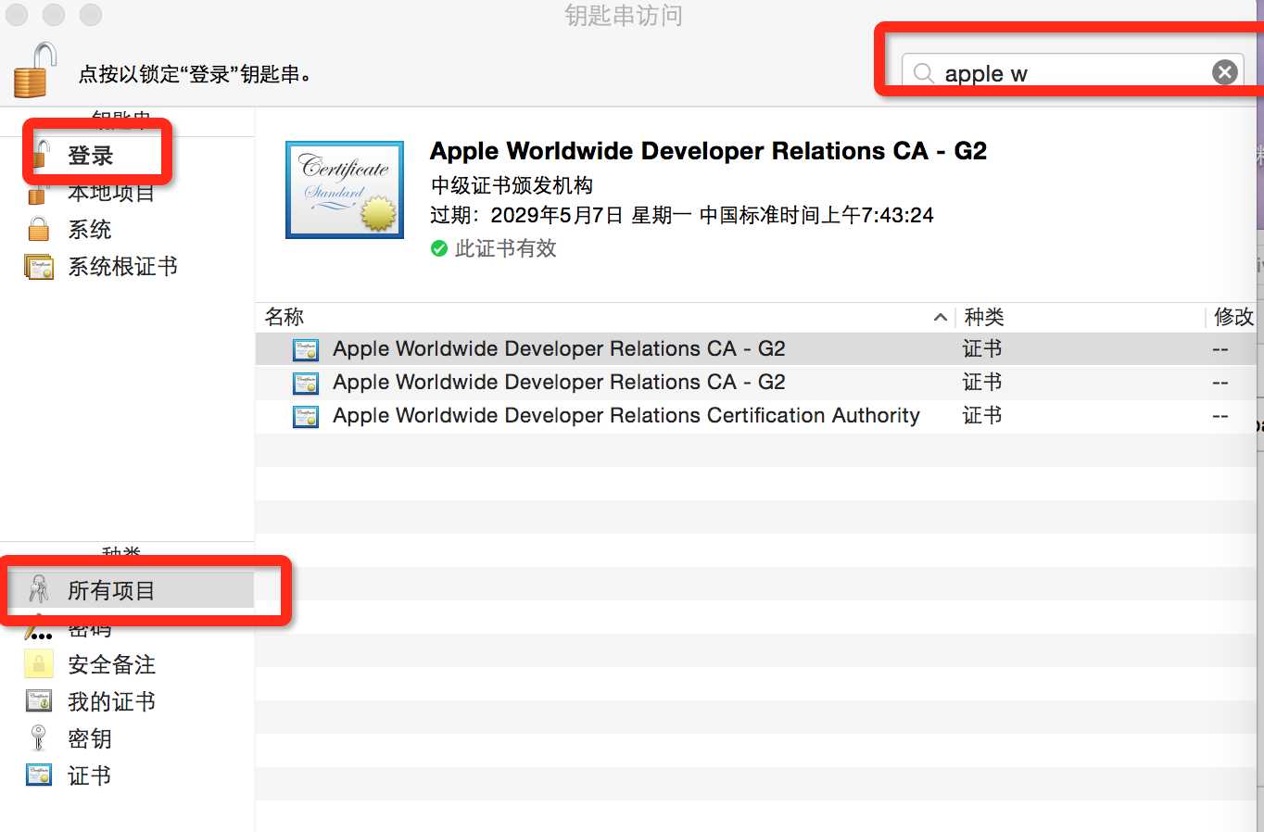
Task: Select the 系统根证书 keychain
Action: 123,267
